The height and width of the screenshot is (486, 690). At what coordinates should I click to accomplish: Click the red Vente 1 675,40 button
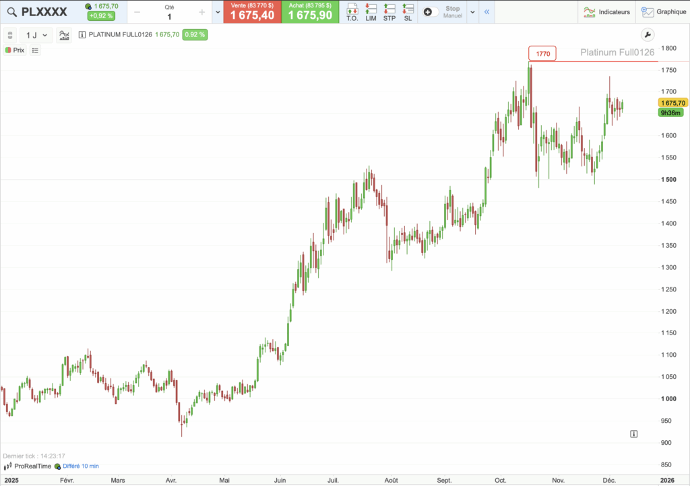coord(252,12)
